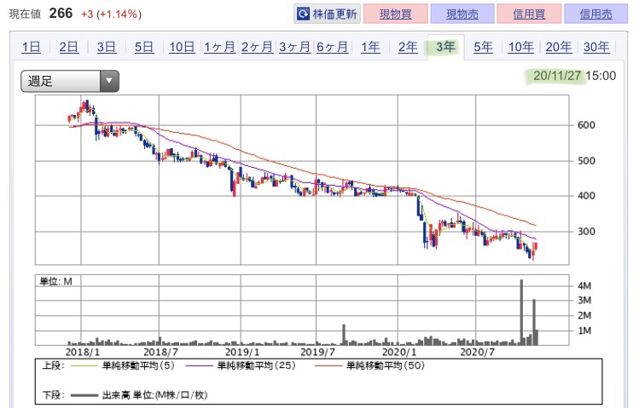Screen dimensions: 639x408
Task: Click the 現在値 label
Action: coord(26,14)
